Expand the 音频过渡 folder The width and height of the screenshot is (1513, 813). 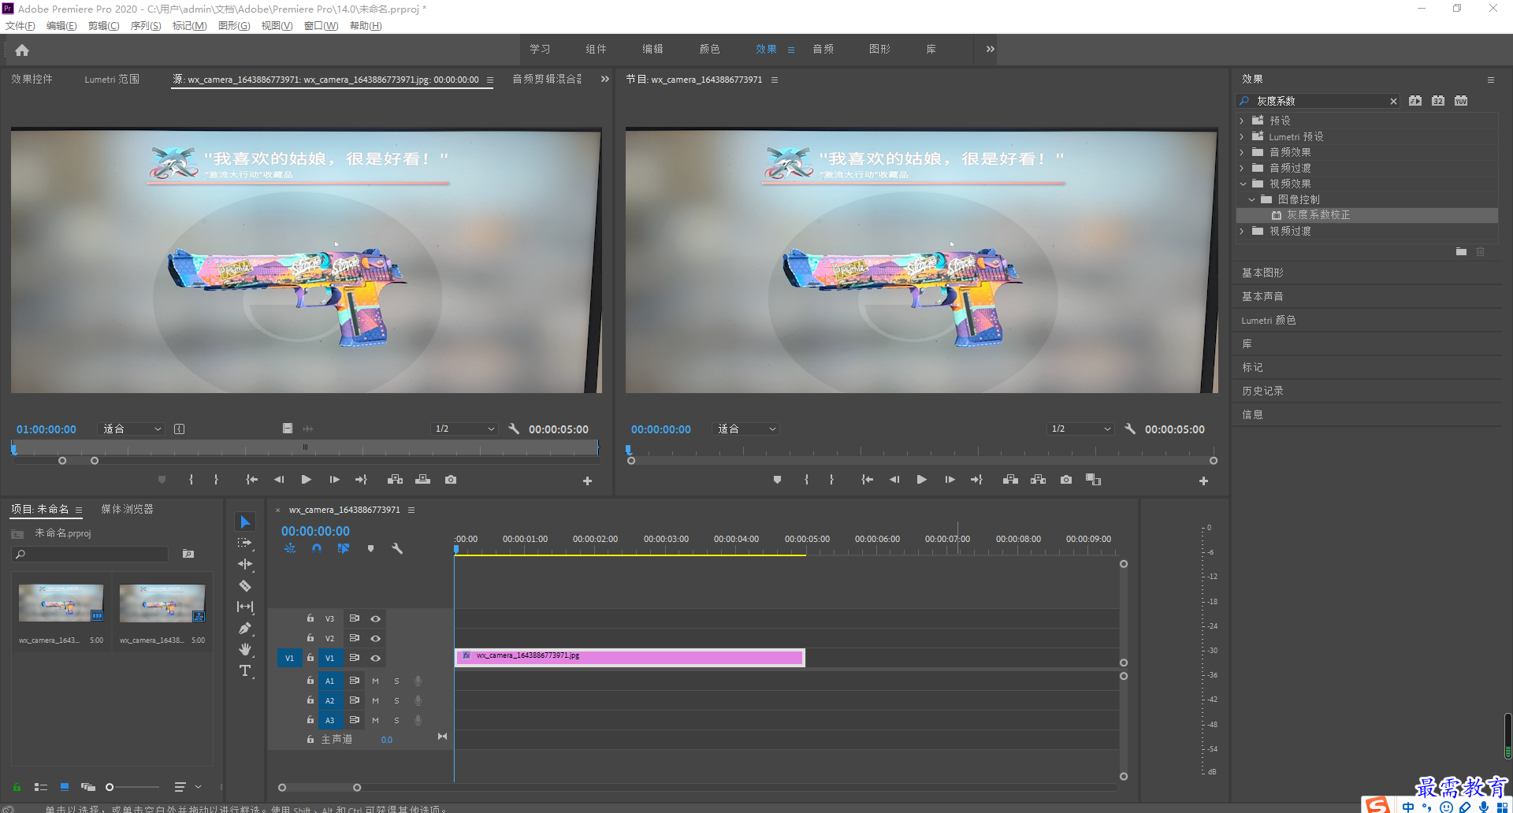(1242, 168)
